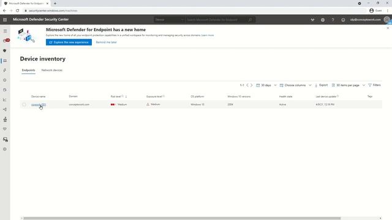This screenshot has height=220, width=392.
Task: Click the Medium exposure level cell
Action: click(x=153, y=105)
